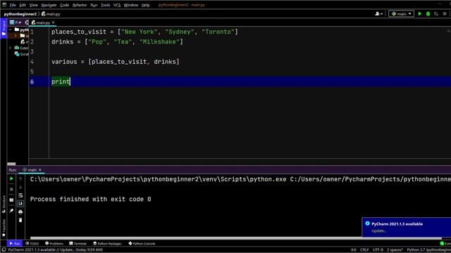Open the Tools menu
The image size is (451, 253).
105,5
